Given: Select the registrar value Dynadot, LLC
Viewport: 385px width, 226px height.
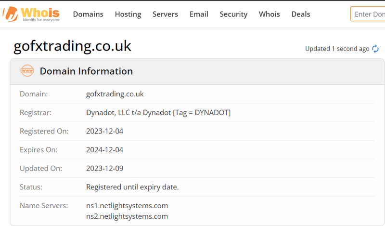Looking at the screenshot, I should 158,113.
